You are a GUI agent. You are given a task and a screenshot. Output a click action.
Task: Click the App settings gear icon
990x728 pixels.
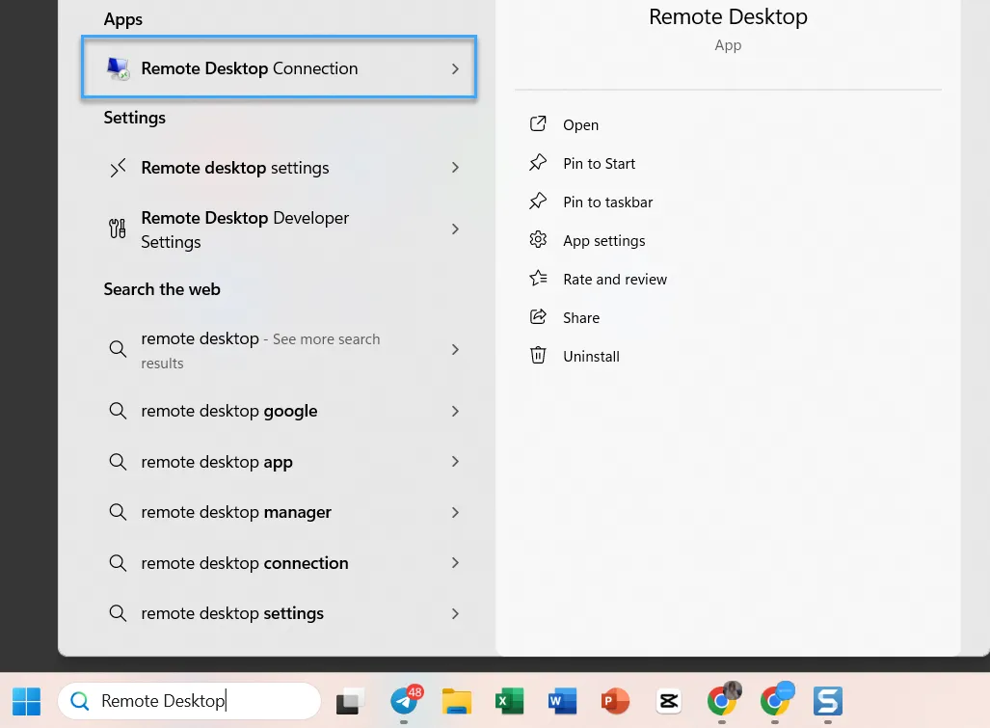538,239
